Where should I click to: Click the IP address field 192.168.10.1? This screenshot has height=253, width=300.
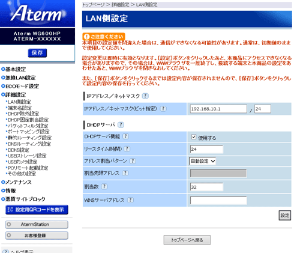[x=218, y=109]
